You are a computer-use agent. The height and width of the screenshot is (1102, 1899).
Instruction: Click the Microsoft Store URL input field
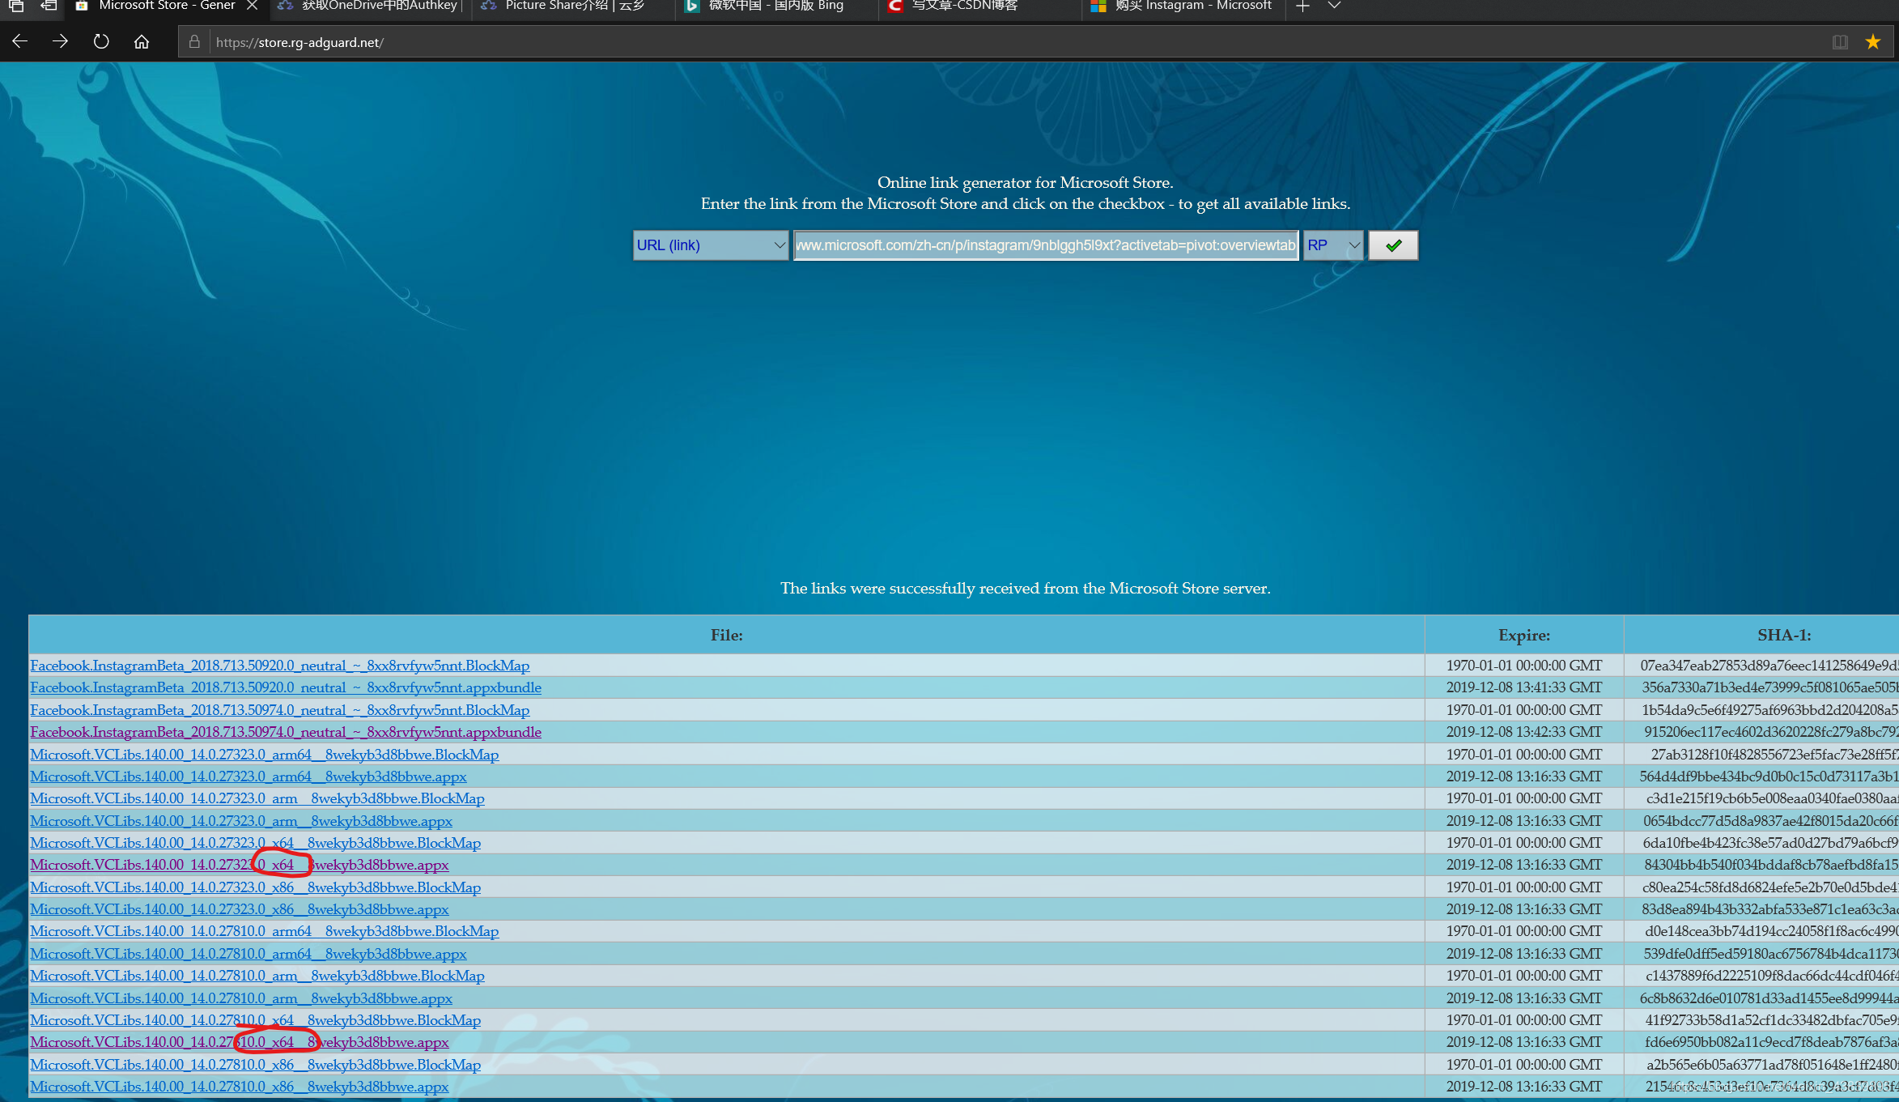pyautogui.click(x=1045, y=245)
